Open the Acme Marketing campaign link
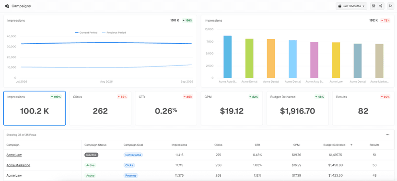Viewport: 397px width, 181px height. 18,165
